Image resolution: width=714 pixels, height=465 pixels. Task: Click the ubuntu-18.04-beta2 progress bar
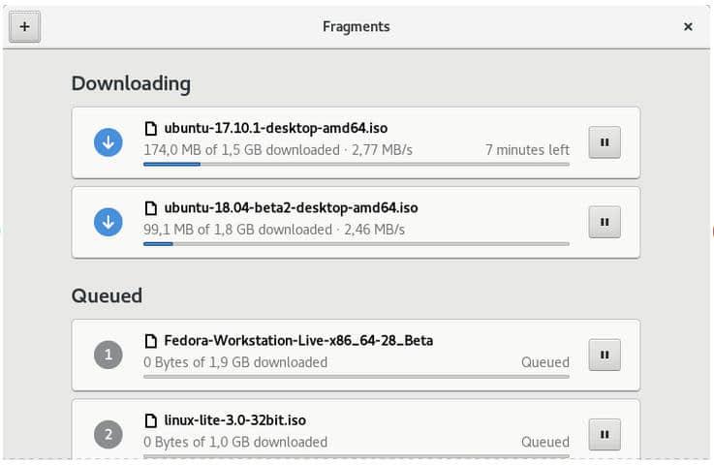(x=356, y=244)
